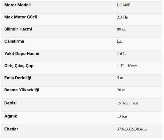Click the Emiş Derinliği label
Image resolution: width=164 pixels, height=140 pixels.
point(18,78)
